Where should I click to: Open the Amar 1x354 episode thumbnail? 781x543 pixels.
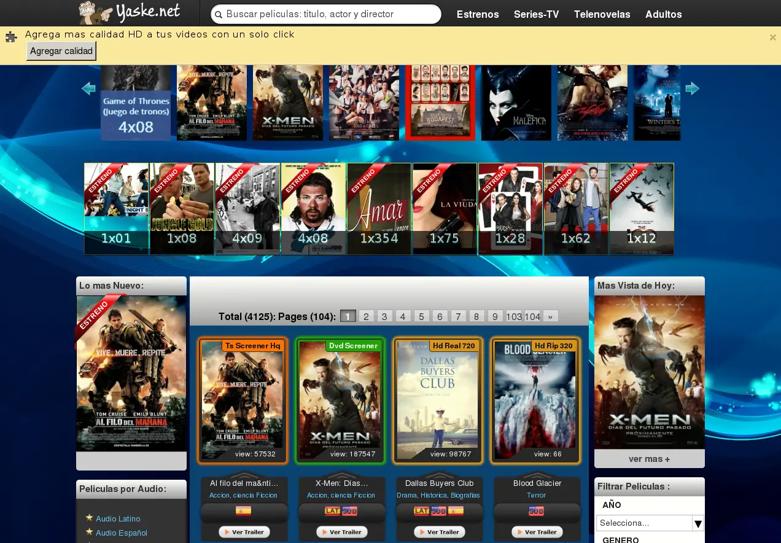click(379, 209)
